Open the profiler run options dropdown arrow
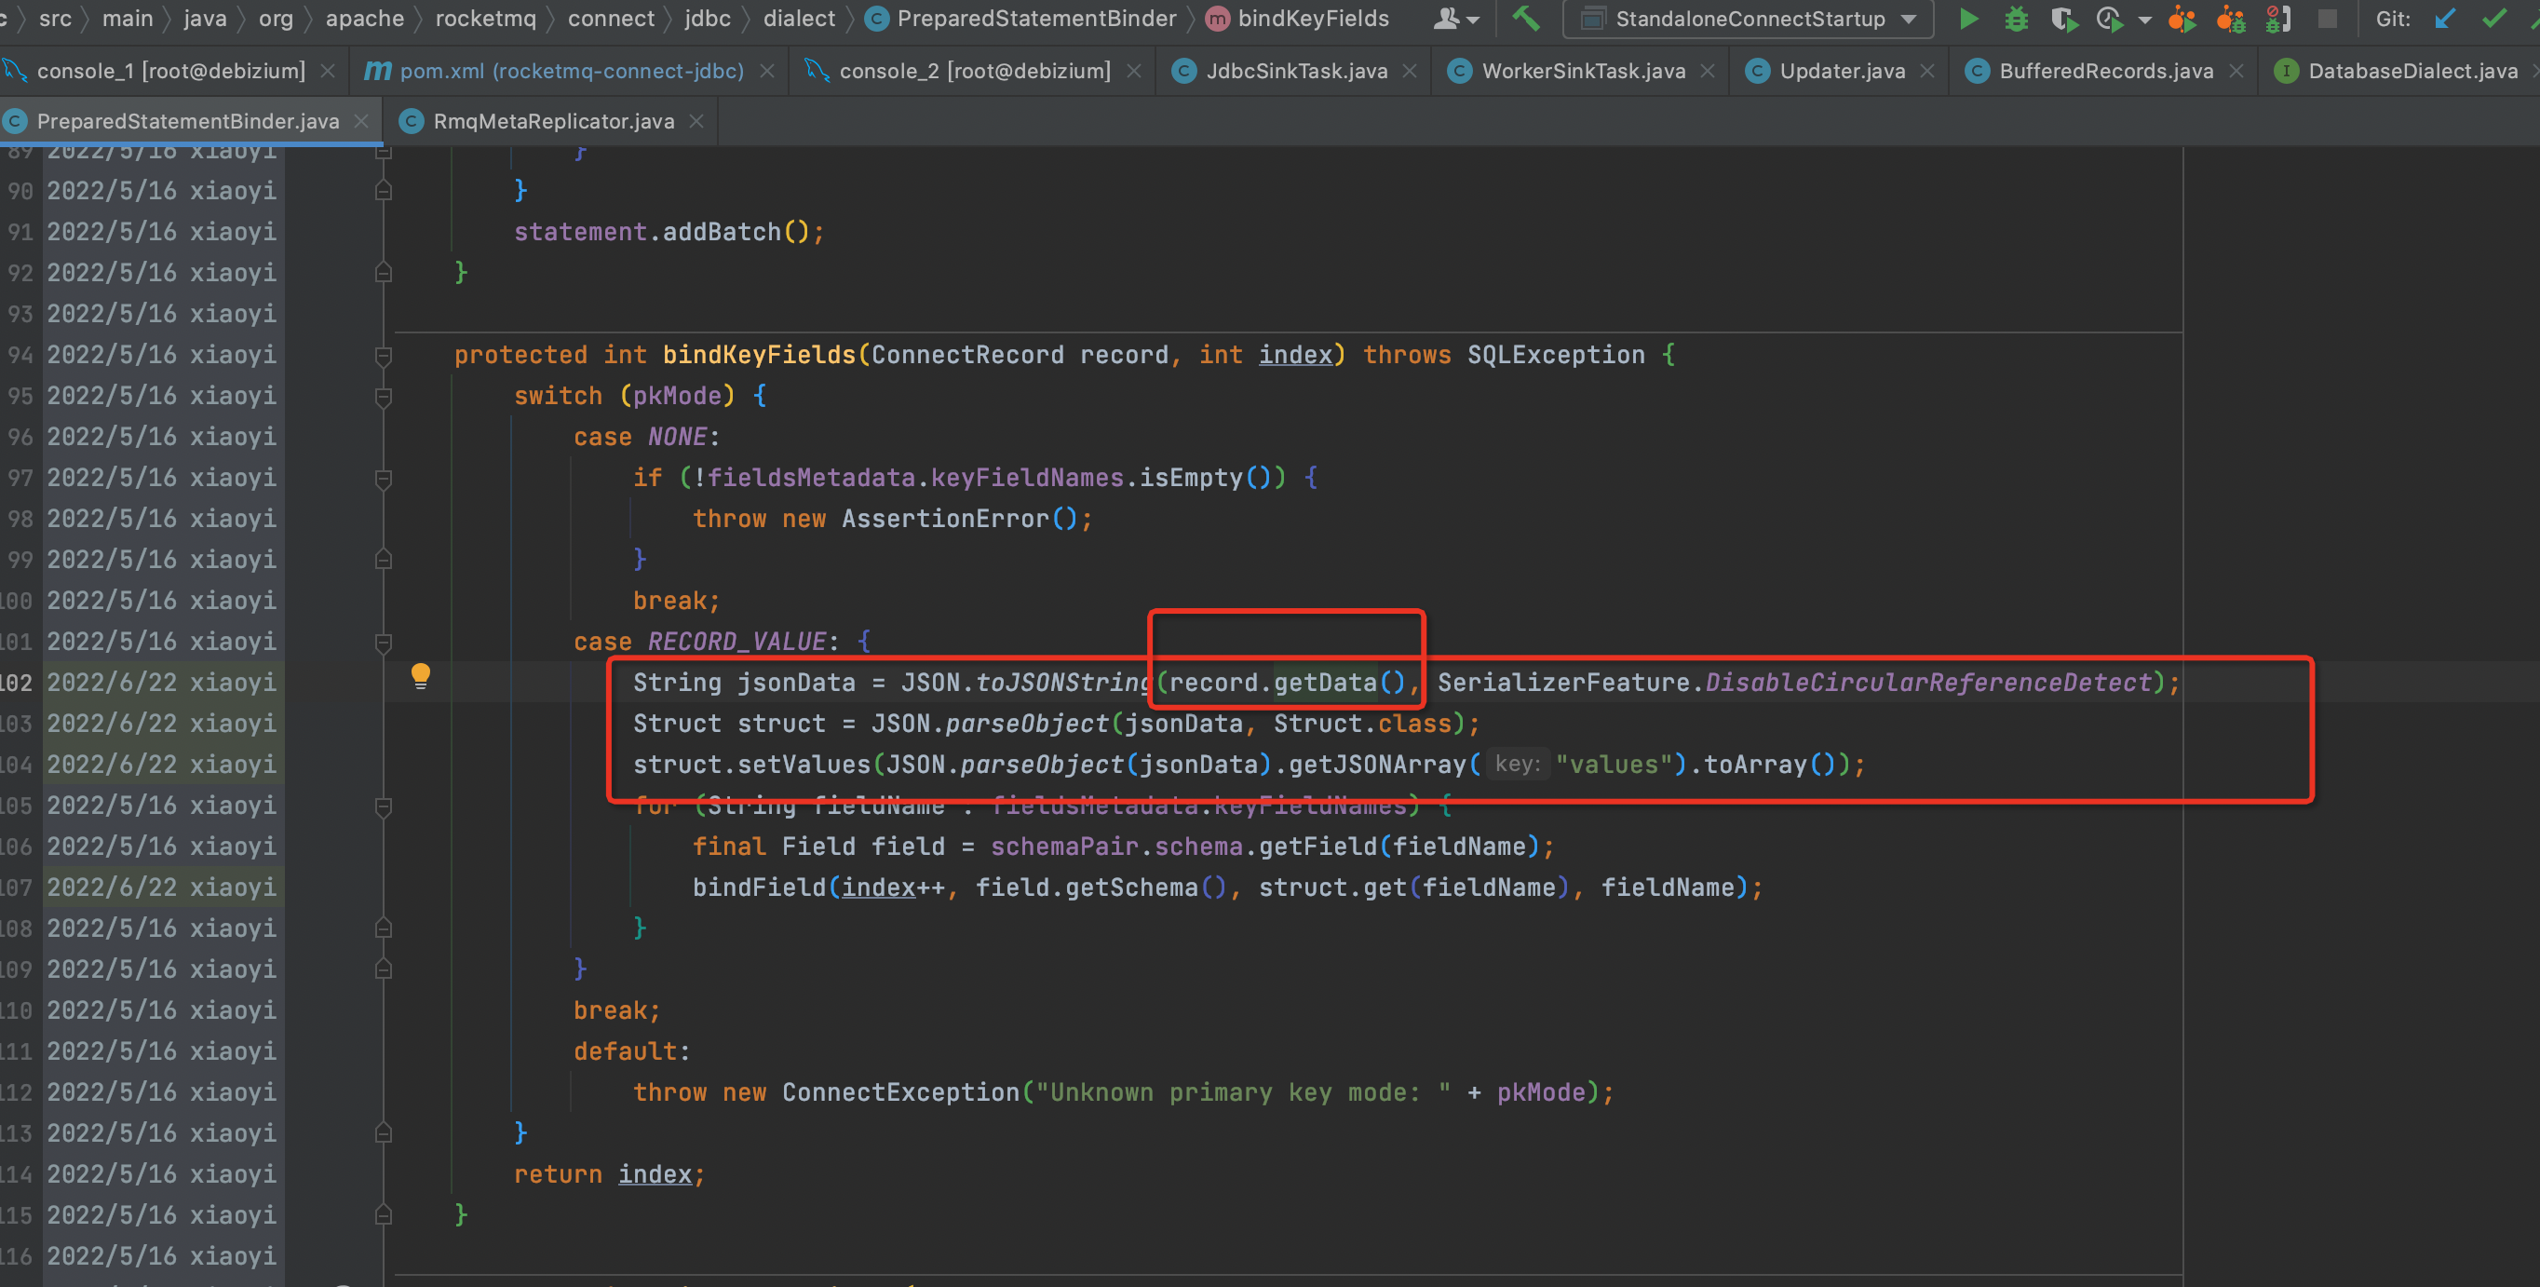Screen dimensions: 2540x1287 (x=2144, y=19)
